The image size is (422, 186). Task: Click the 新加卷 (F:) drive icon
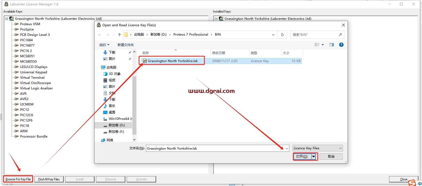click(105, 132)
